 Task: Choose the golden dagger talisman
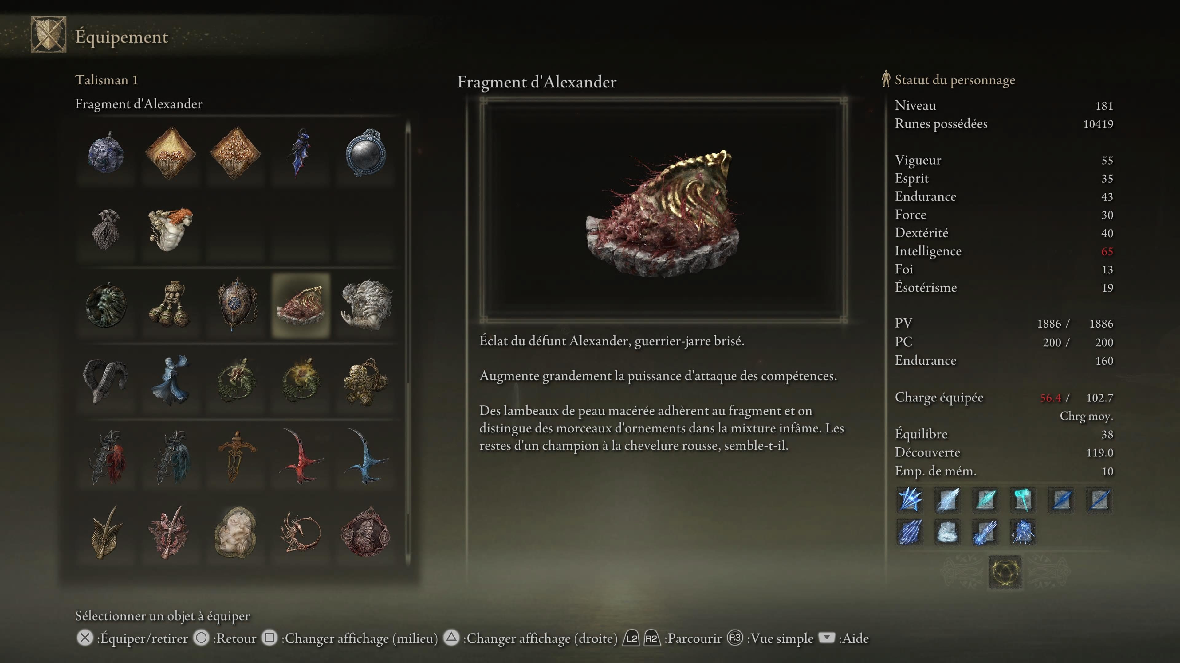point(236,457)
